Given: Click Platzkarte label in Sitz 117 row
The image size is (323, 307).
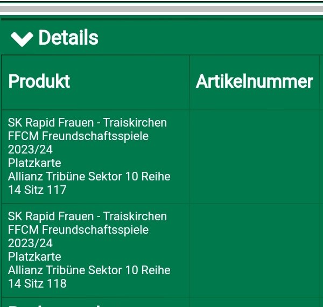Looking at the screenshot, I should [x=34, y=163].
